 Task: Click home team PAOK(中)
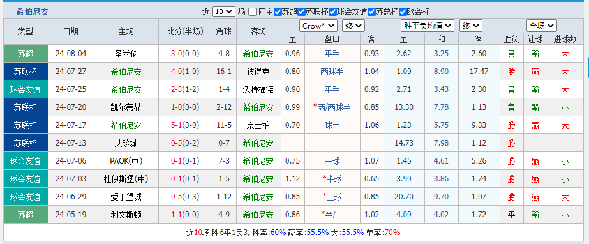coord(126,161)
